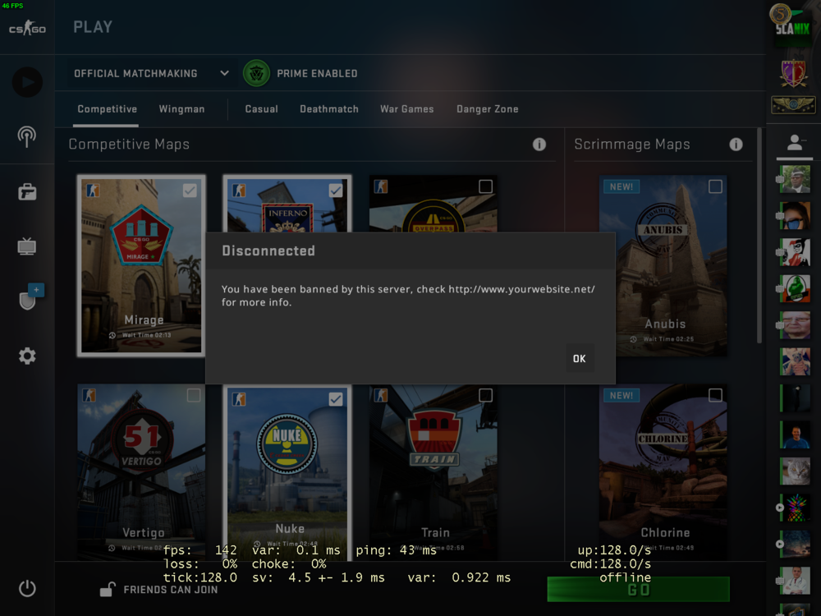Click the green GO button
Viewport: 821px width, 616px height.
tap(638, 589)
